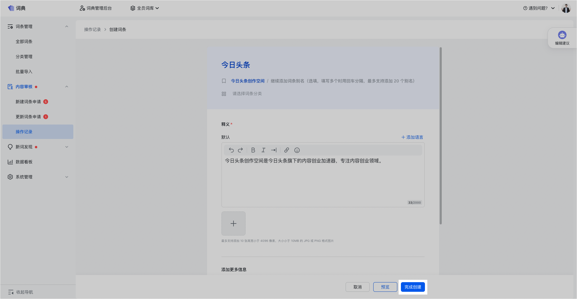577x299 pixels.
Task: Toggle italic formatting
Action: pos(263,150)
